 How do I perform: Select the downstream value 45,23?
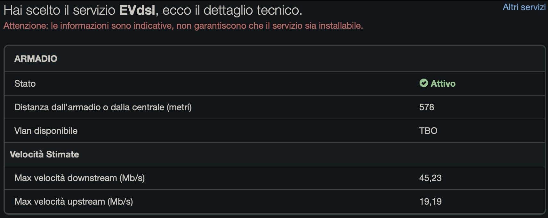tap(431, 178)
